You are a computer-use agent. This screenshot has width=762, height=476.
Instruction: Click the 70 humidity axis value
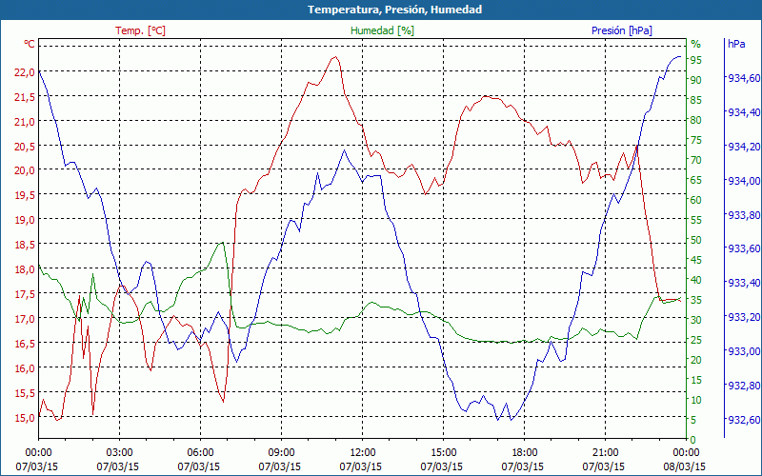[x=696, y=160]
